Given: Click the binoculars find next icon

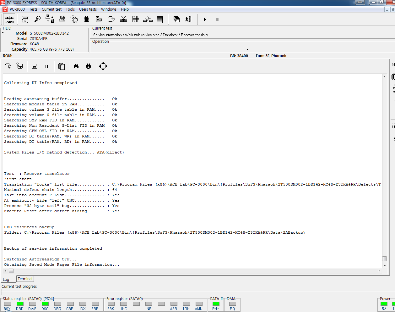Looking at the screenshot, I should point(88,66).
